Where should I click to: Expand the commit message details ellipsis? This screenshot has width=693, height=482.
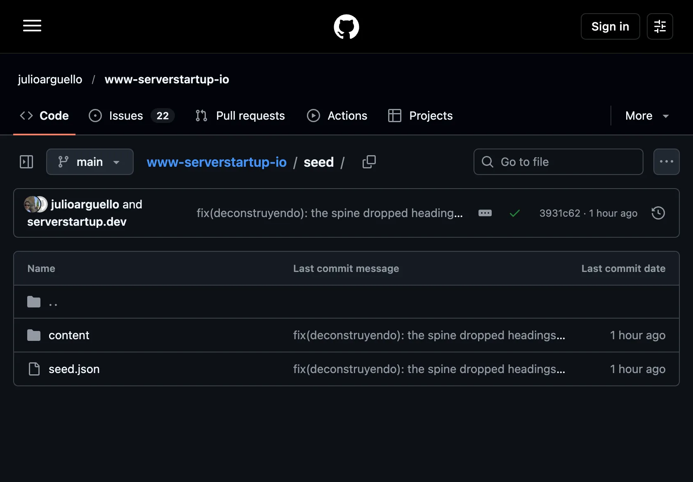point(485,213)
